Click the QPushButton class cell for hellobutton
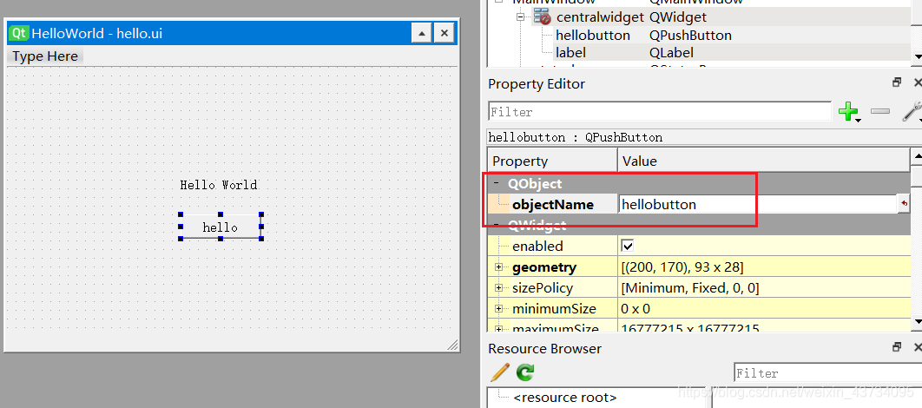 690,36
